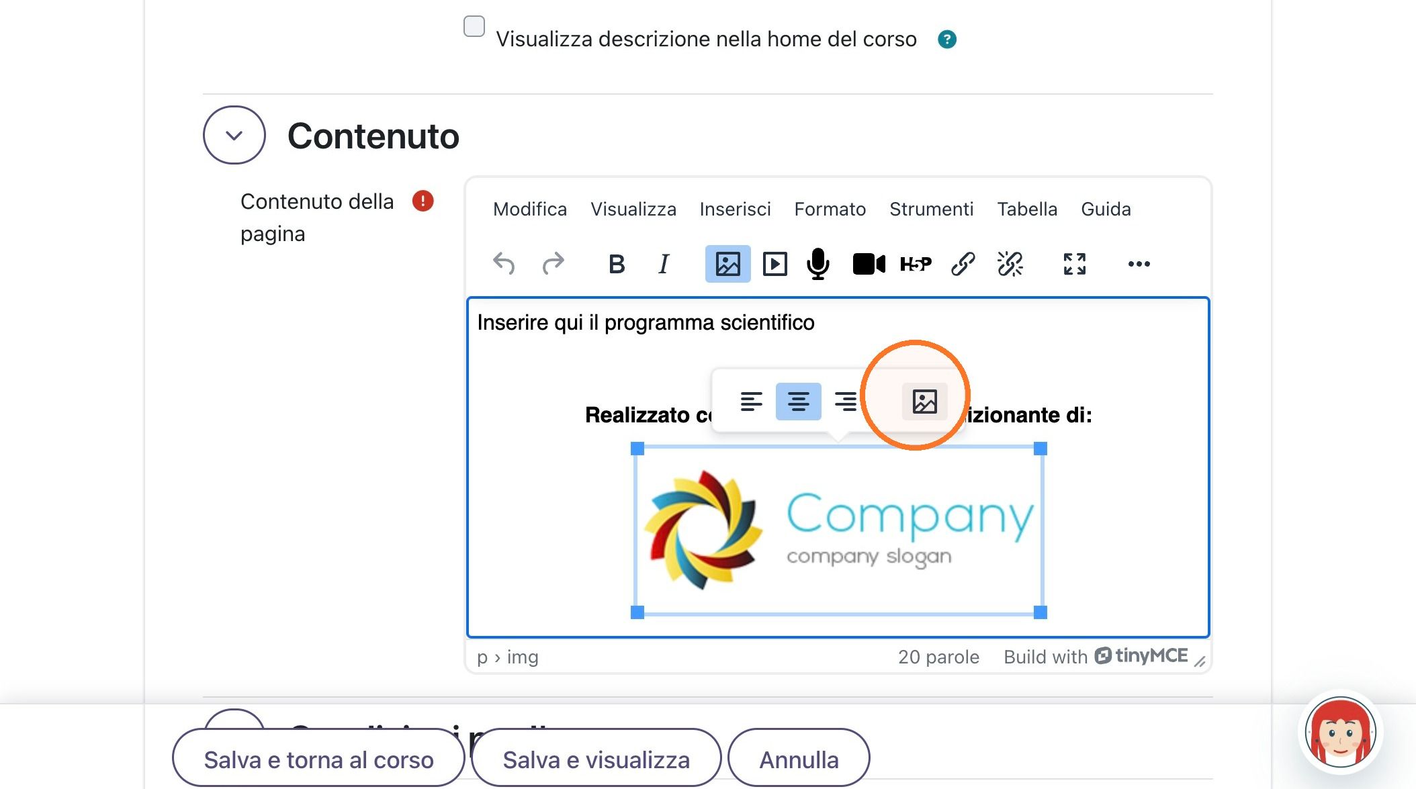This screenshot has width=1416, height=789.
Task: Toggle bold formatting
Action: 617,264
